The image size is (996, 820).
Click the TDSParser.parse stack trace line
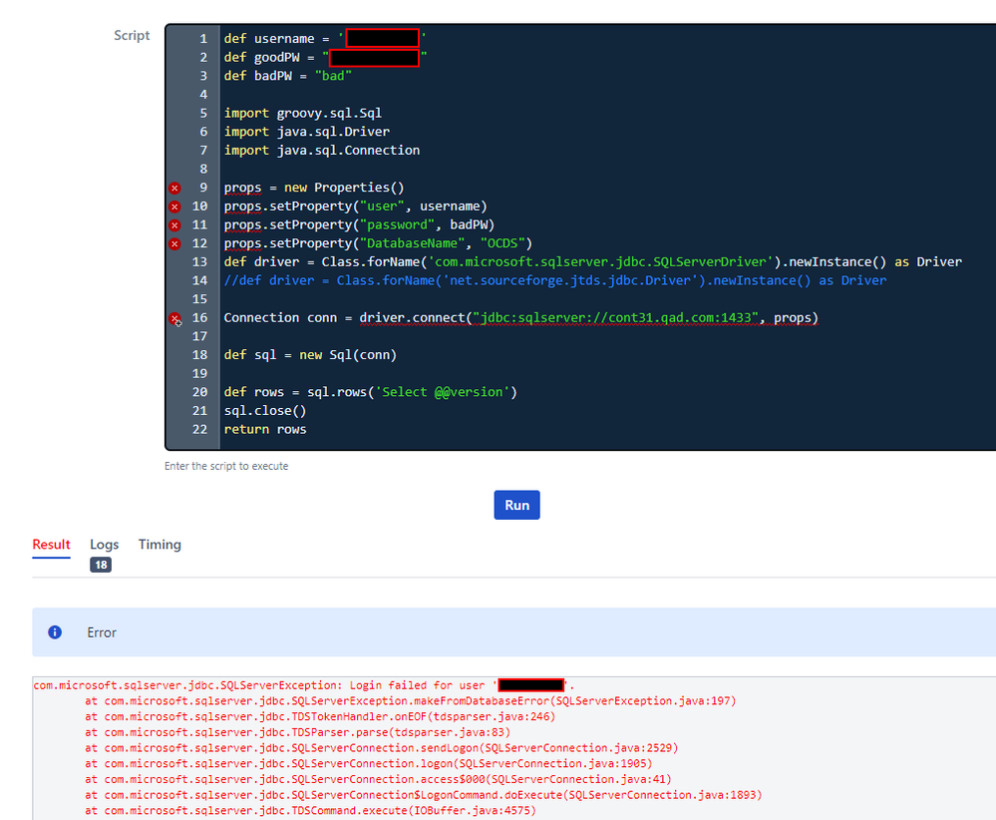pyautogui.click(x=298, y=732)
